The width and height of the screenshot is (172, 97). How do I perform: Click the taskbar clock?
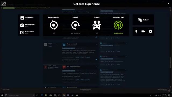pyautogui.click(x=164, y=95)
